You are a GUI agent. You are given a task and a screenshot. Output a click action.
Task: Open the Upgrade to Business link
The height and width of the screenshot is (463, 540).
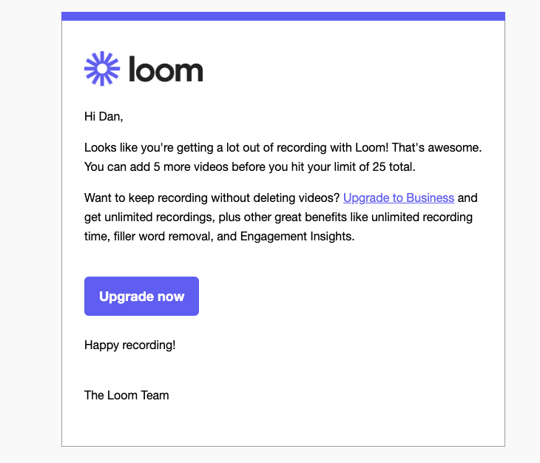[398, 198]
